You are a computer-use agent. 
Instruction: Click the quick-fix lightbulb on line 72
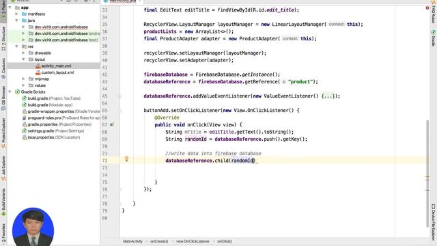click(126, 159)
